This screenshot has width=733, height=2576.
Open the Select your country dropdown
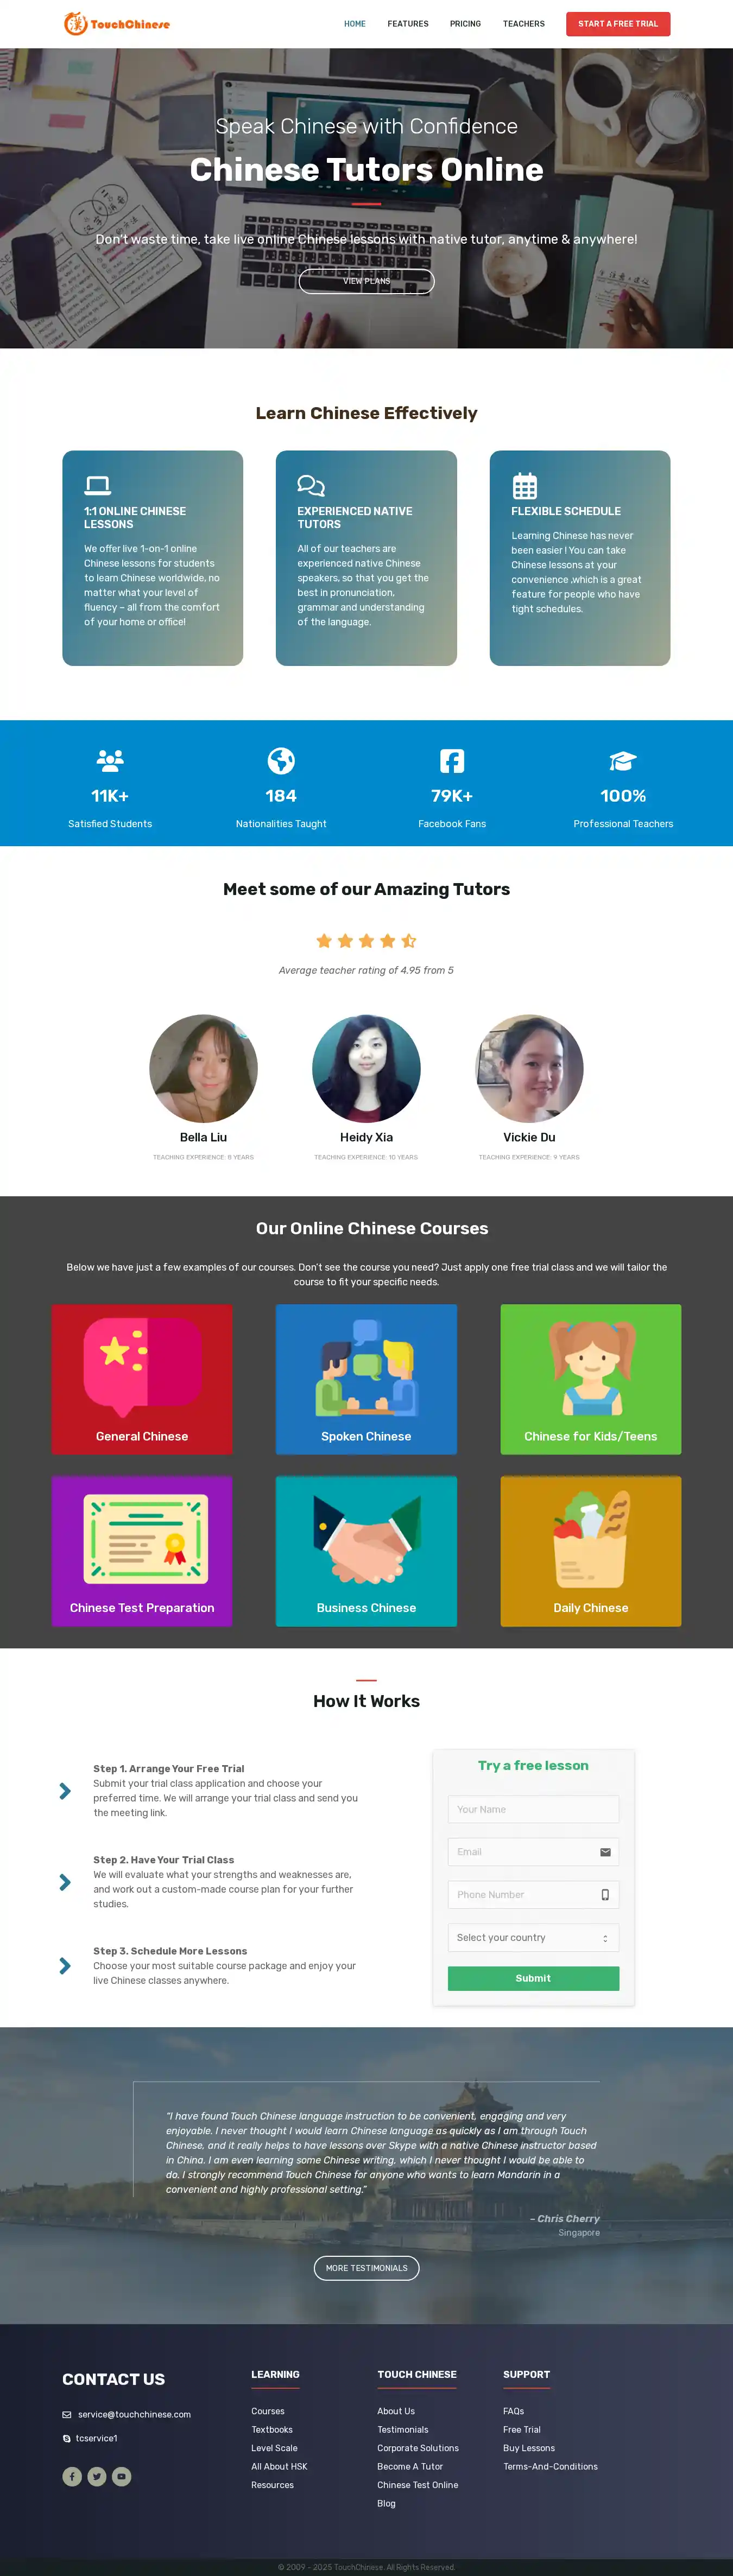click(x=533, y=1937)
